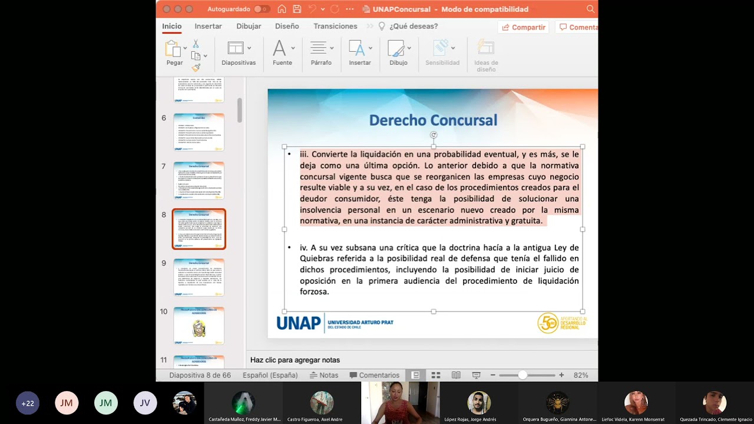This screenshot has height=424, width=754.
Task: Click the 82% zoom level
Action: coord(581,375)
